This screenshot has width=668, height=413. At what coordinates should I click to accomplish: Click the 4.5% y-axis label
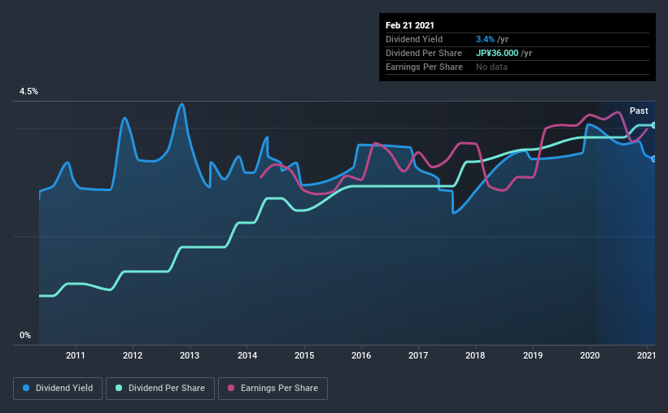(28, 92)
